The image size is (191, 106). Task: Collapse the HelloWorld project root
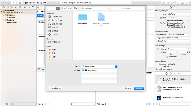click(2, 12)
